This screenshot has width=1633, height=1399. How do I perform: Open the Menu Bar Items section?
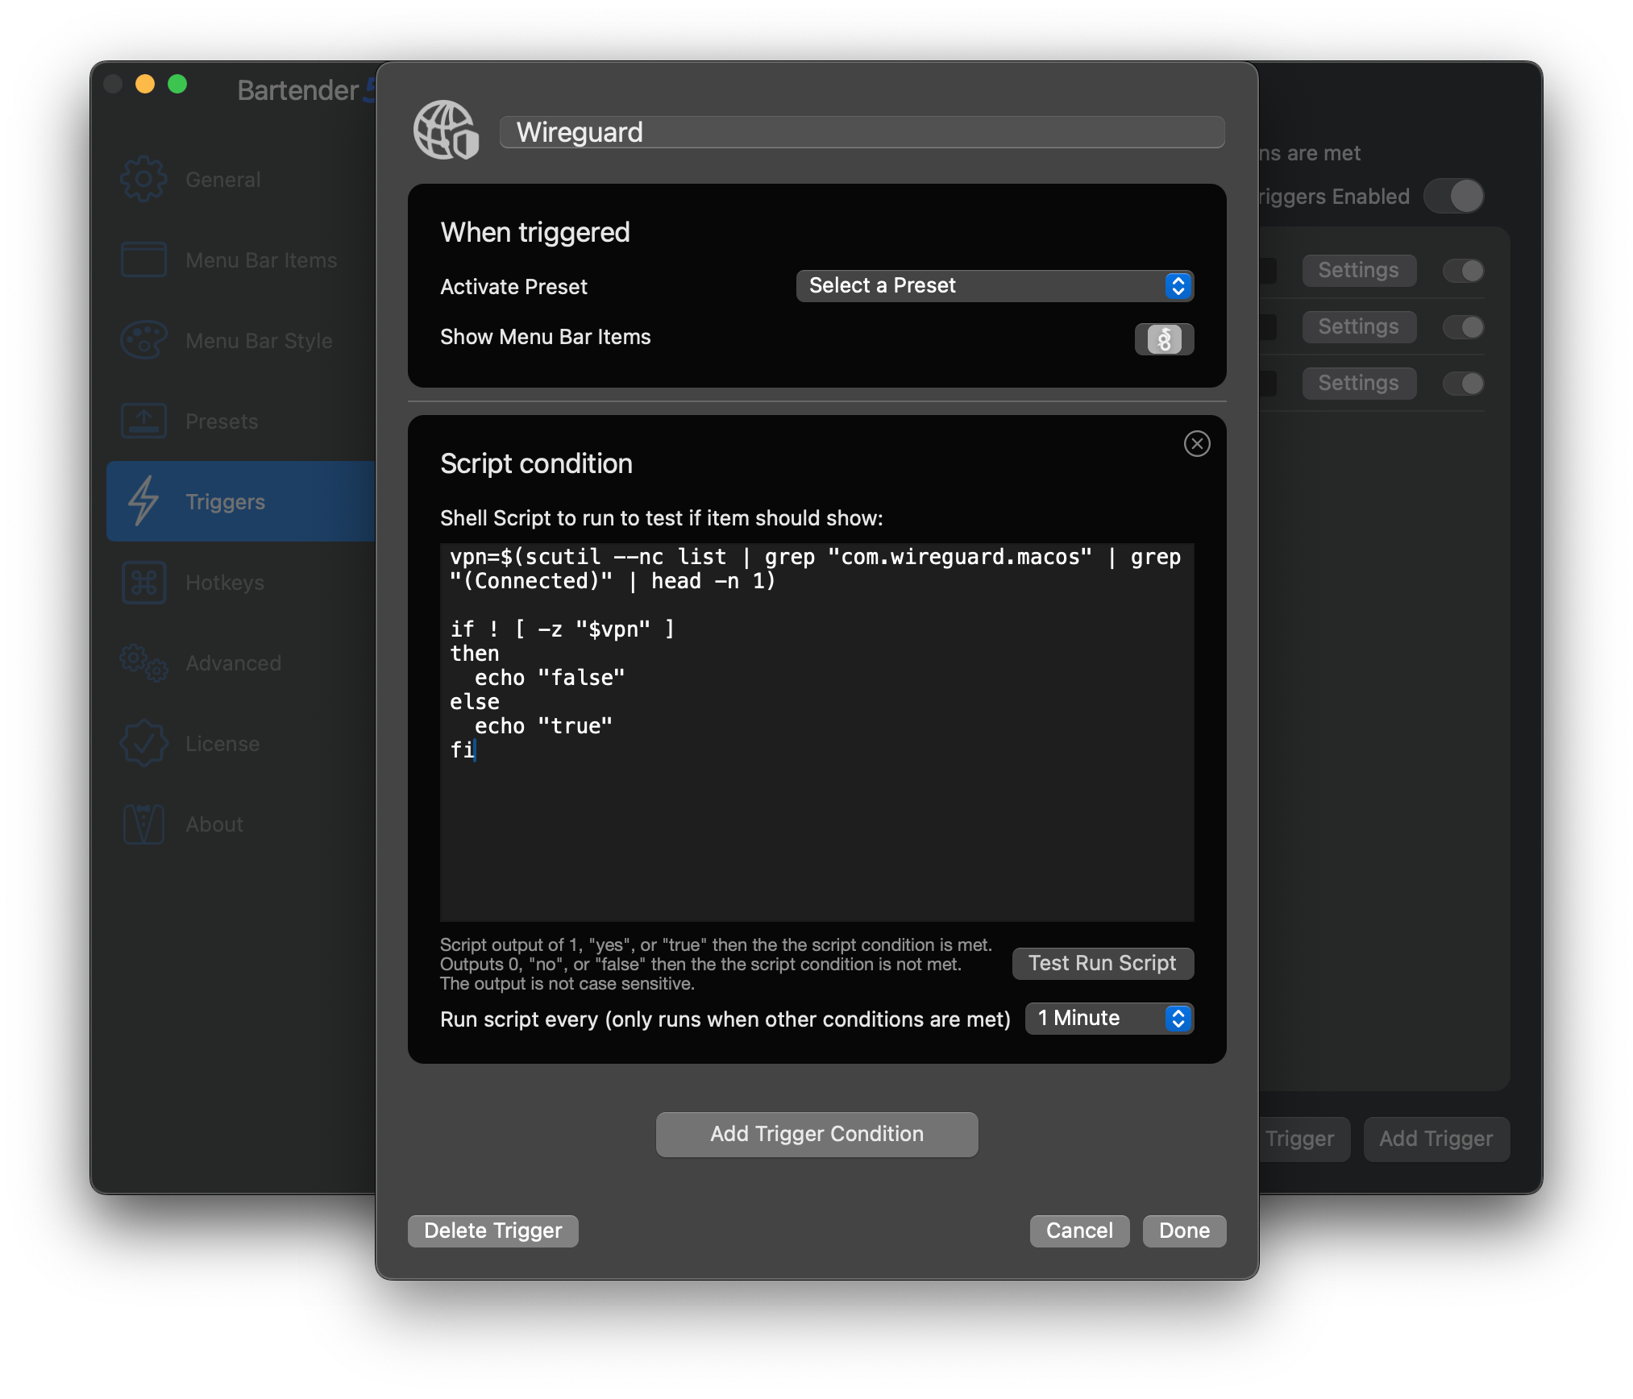point(240,259)
